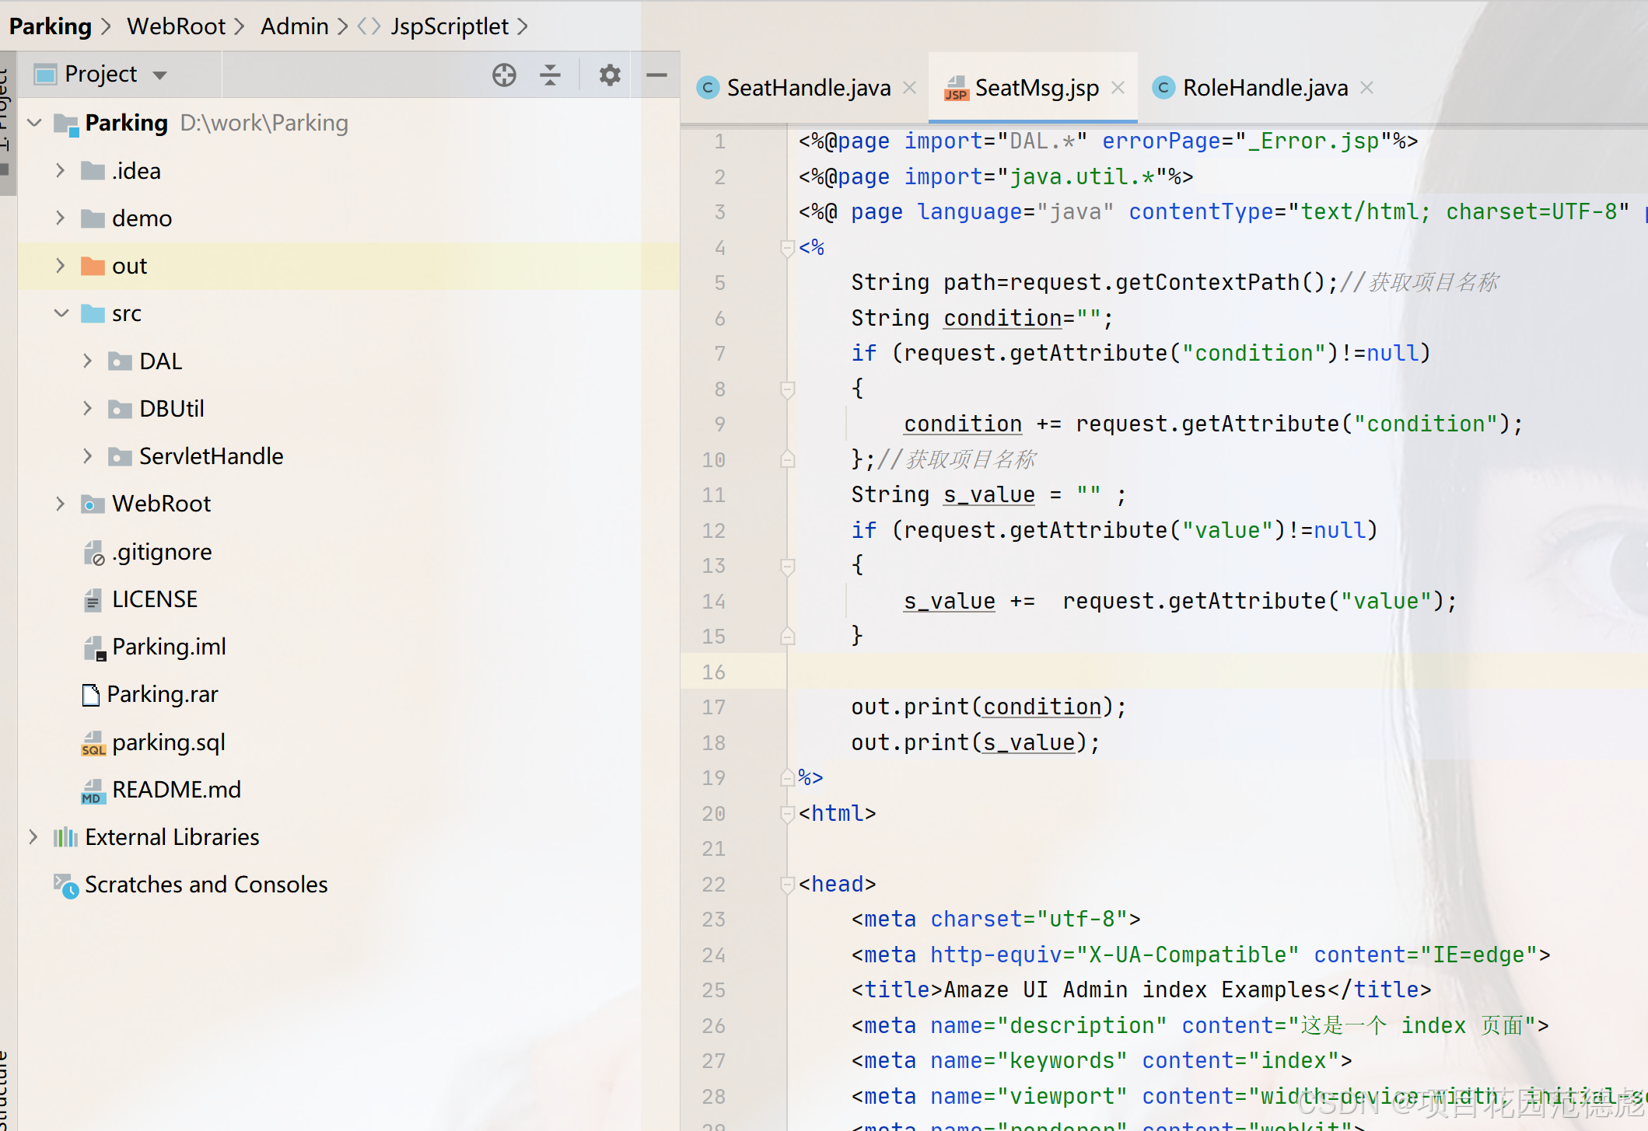1648x1131 pixels.
Task: Toggle fold marker on line 4 scriptlet
Action: 787,248
